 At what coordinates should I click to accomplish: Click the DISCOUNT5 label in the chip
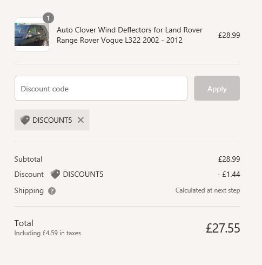pyautogui.click(x=52, y=120)
